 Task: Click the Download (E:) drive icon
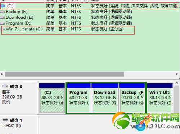pos(3,17)
